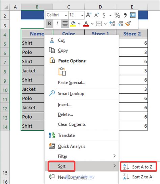
Task: Select the Sort menu entry
Action: pyautogui.click(x=82, y=166)
